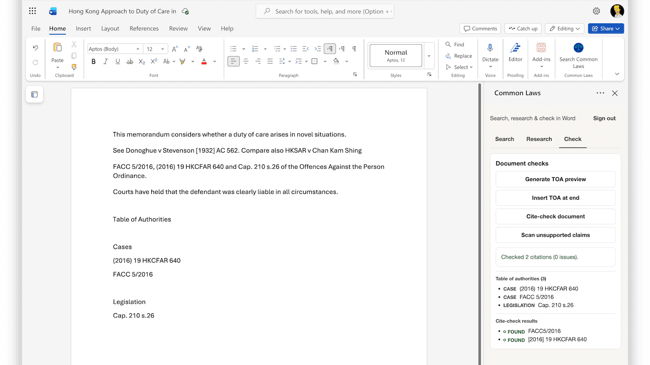The image size is (650, 365).
Task: Justify the paragraph text
Action: click(270, 61)
